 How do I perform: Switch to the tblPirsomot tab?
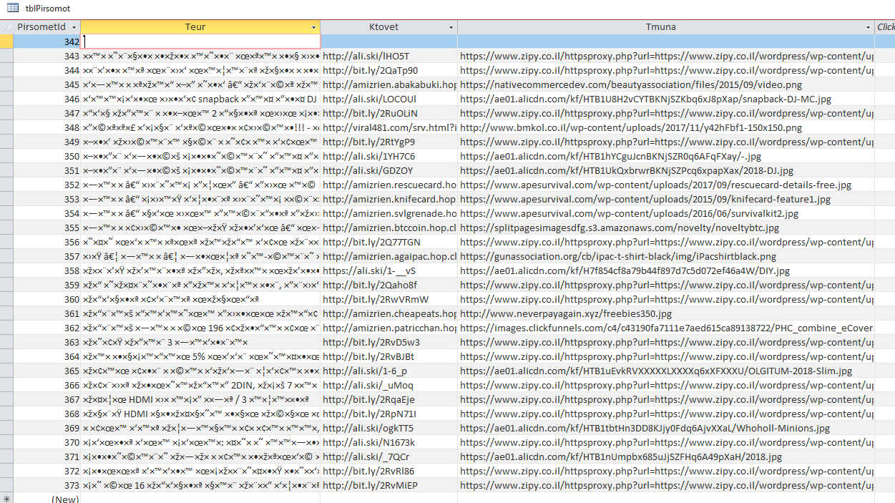tap(47, 7)
